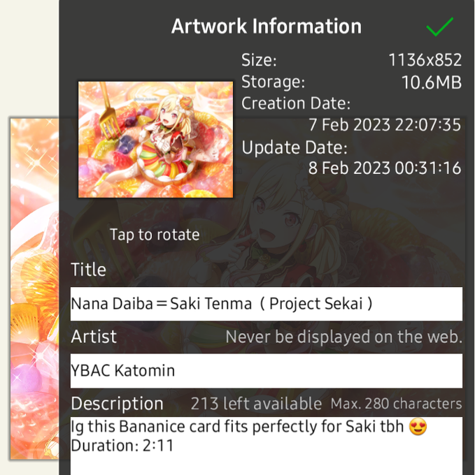The width and height of the screenshot is (475, 475).
Task: Click the Storage label
Action: pos(273,82)
